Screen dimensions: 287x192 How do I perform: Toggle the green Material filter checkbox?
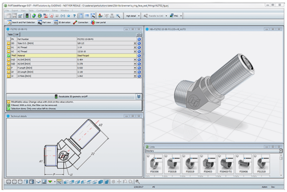coord(9,56)
